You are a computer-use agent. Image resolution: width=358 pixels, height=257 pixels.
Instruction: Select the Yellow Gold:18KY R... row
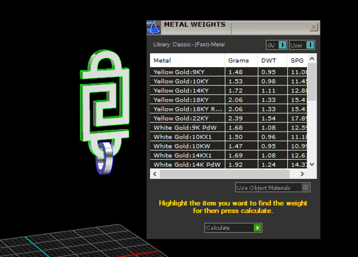click(229, 109)
